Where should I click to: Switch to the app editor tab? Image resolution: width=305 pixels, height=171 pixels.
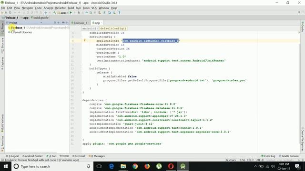[97, 23]
